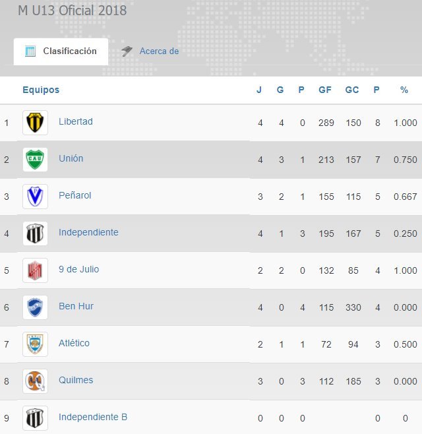Switch to the Clasificación tab
Image resolution: width=422 pixels, height=434 pixels.
[61, 51]
